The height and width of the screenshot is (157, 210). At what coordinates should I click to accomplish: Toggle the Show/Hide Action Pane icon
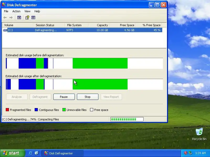tap(33, 18)
